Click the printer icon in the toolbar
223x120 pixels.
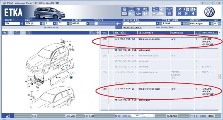coord(125,9)
